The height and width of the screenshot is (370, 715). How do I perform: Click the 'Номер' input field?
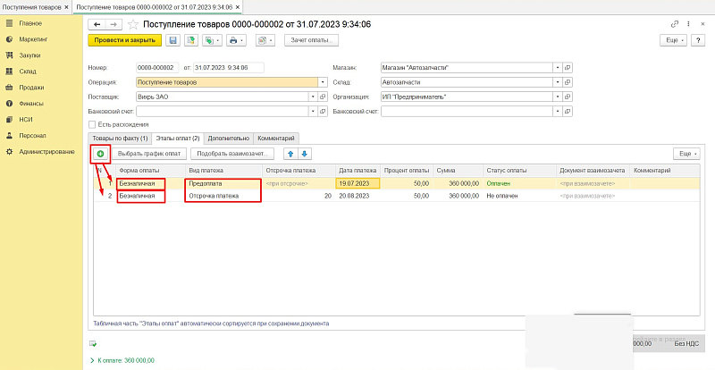[x=157, y=67]
